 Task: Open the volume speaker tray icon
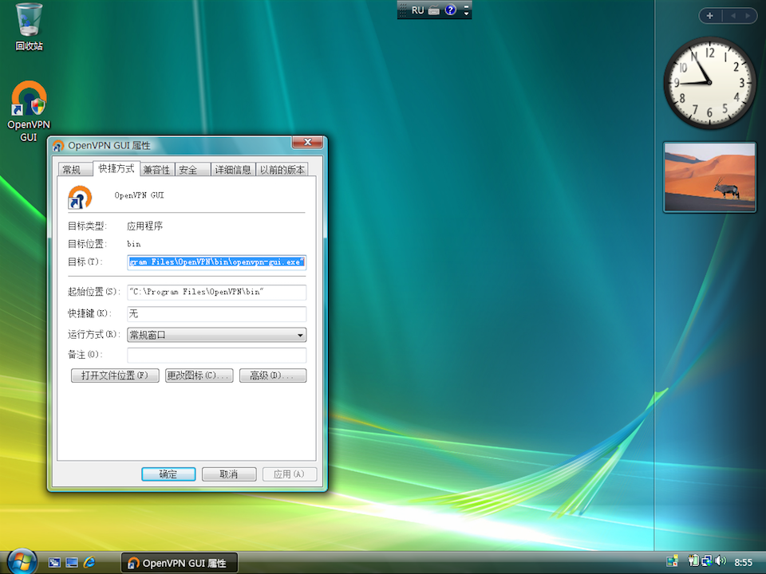[x=721, y=561]
